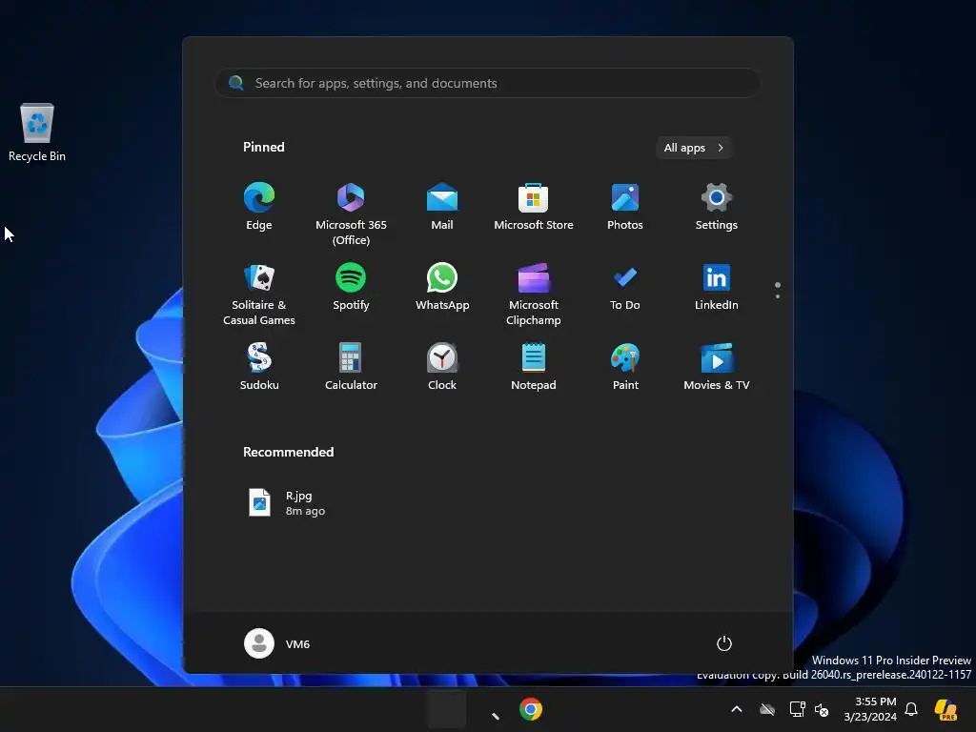
Task: Launch Solitaire & Casual Games
Action: pyautogui.click(x=259, y=294)
